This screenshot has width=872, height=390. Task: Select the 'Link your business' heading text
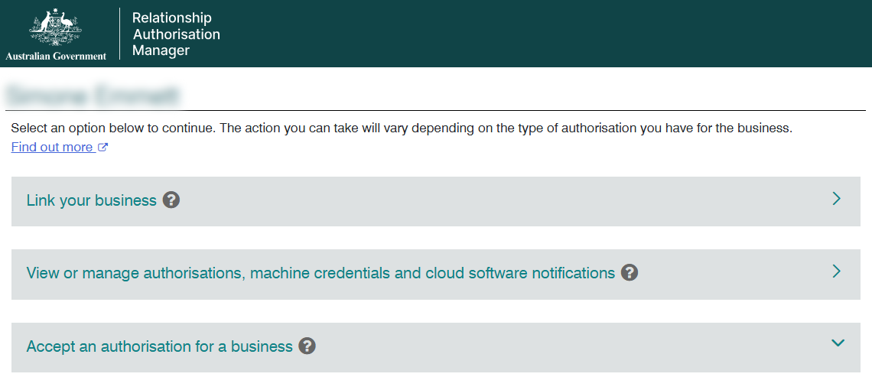[91, 200]
